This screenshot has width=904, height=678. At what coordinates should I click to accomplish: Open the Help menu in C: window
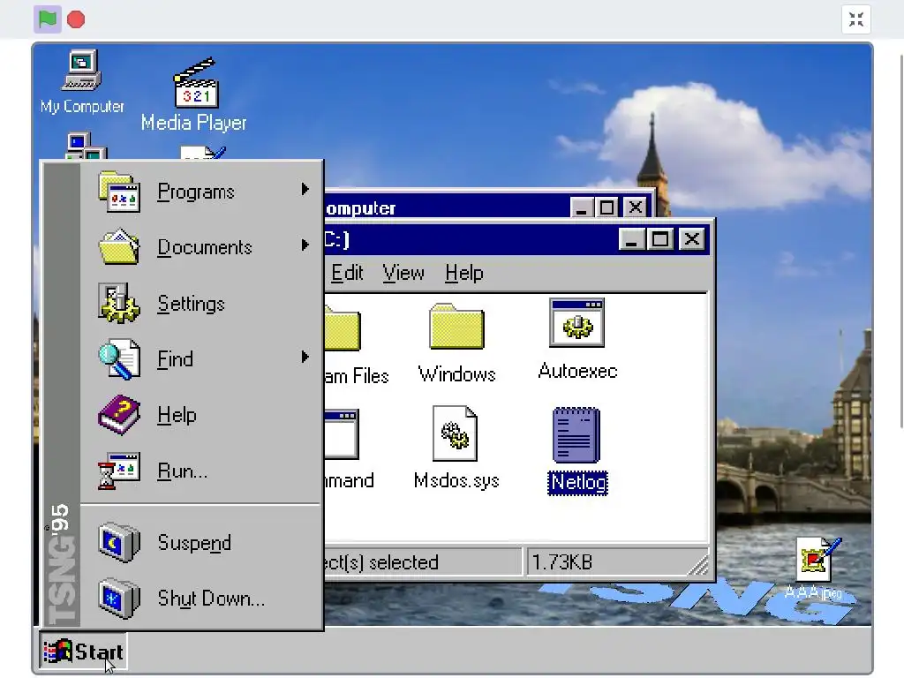(x=464, y=273)
